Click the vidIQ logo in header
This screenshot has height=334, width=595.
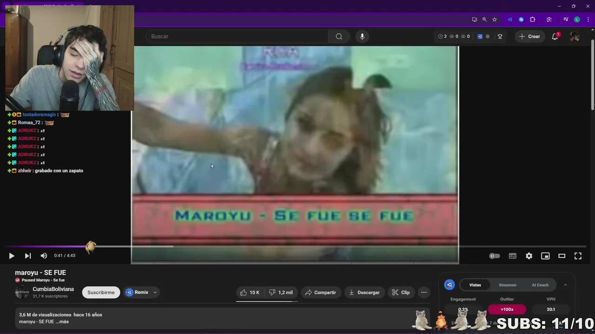[x=480, y=37]
